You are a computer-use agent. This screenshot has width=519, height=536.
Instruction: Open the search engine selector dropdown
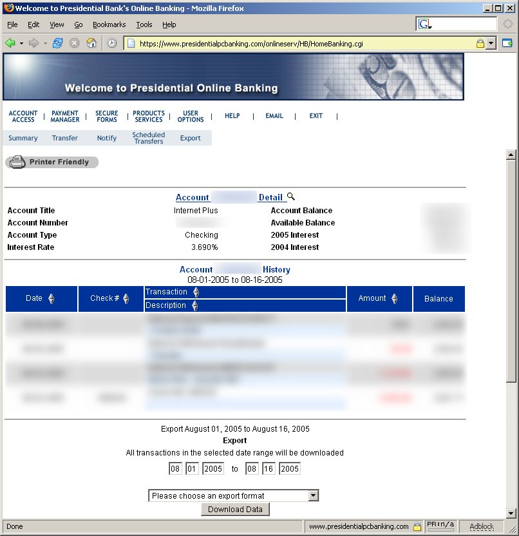[x=425, y=24]
